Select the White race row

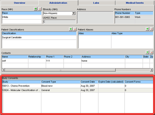22,17
